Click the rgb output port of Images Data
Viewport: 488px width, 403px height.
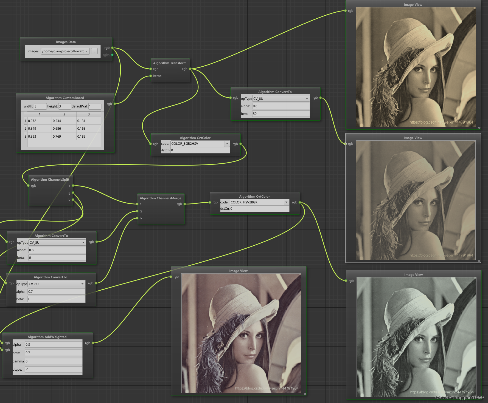pyautogui.click(x=112, y=48)
